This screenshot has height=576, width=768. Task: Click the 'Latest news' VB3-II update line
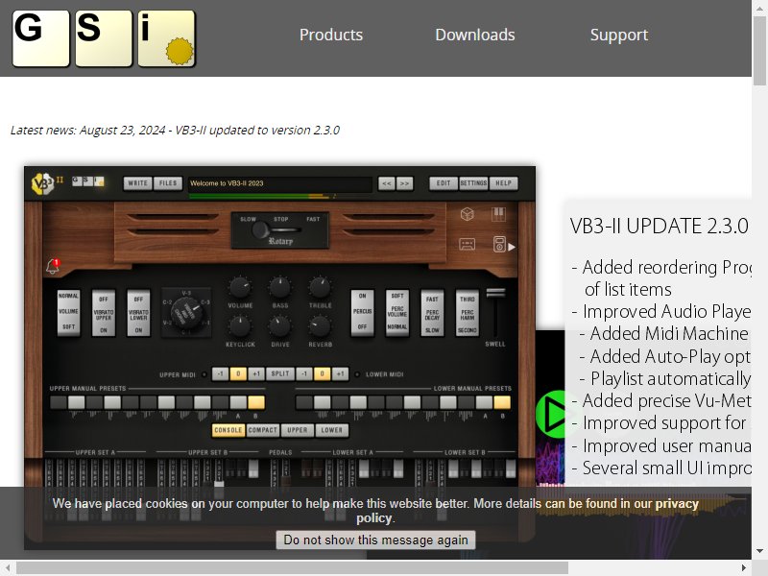click(x=175, y=131)
